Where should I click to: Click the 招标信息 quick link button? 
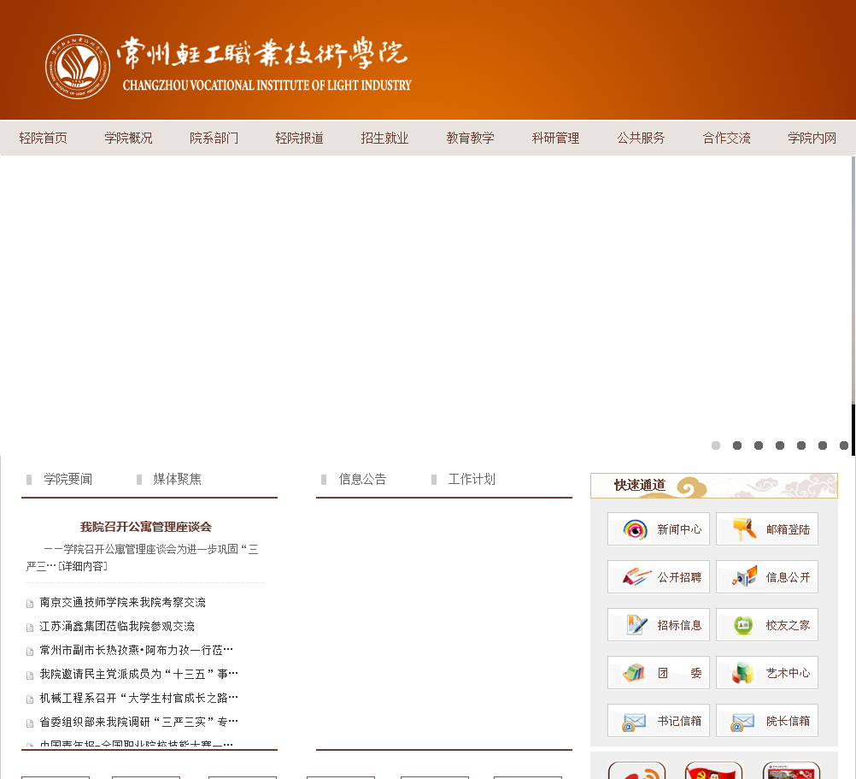point(659,624)
